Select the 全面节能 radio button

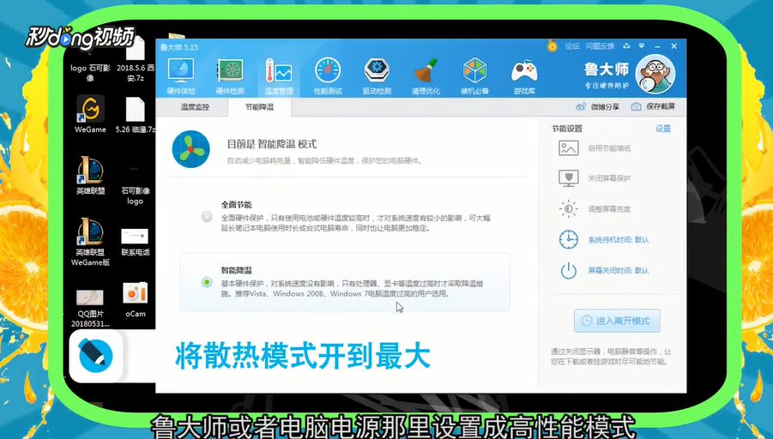click(207, 217)
